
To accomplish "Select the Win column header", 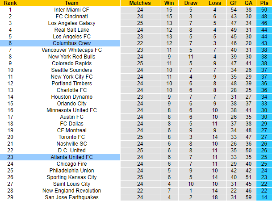I will 169,3.
